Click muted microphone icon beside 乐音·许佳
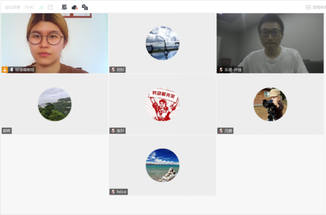Image resolution: width=326 pixels, height=215 pixels. (x=221, y=70)
